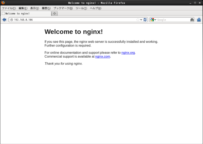The image size is (203, 144).
Task: Click the page favicon on the tab
Action: point(3,13)
